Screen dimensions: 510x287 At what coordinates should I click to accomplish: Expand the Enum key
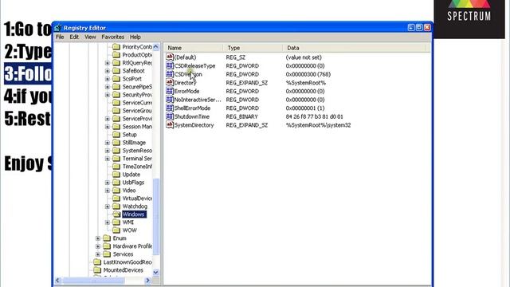98,238
